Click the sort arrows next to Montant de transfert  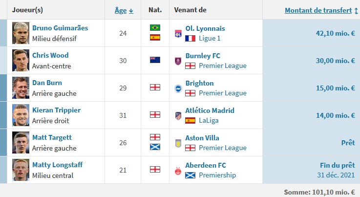click(356, 11)
